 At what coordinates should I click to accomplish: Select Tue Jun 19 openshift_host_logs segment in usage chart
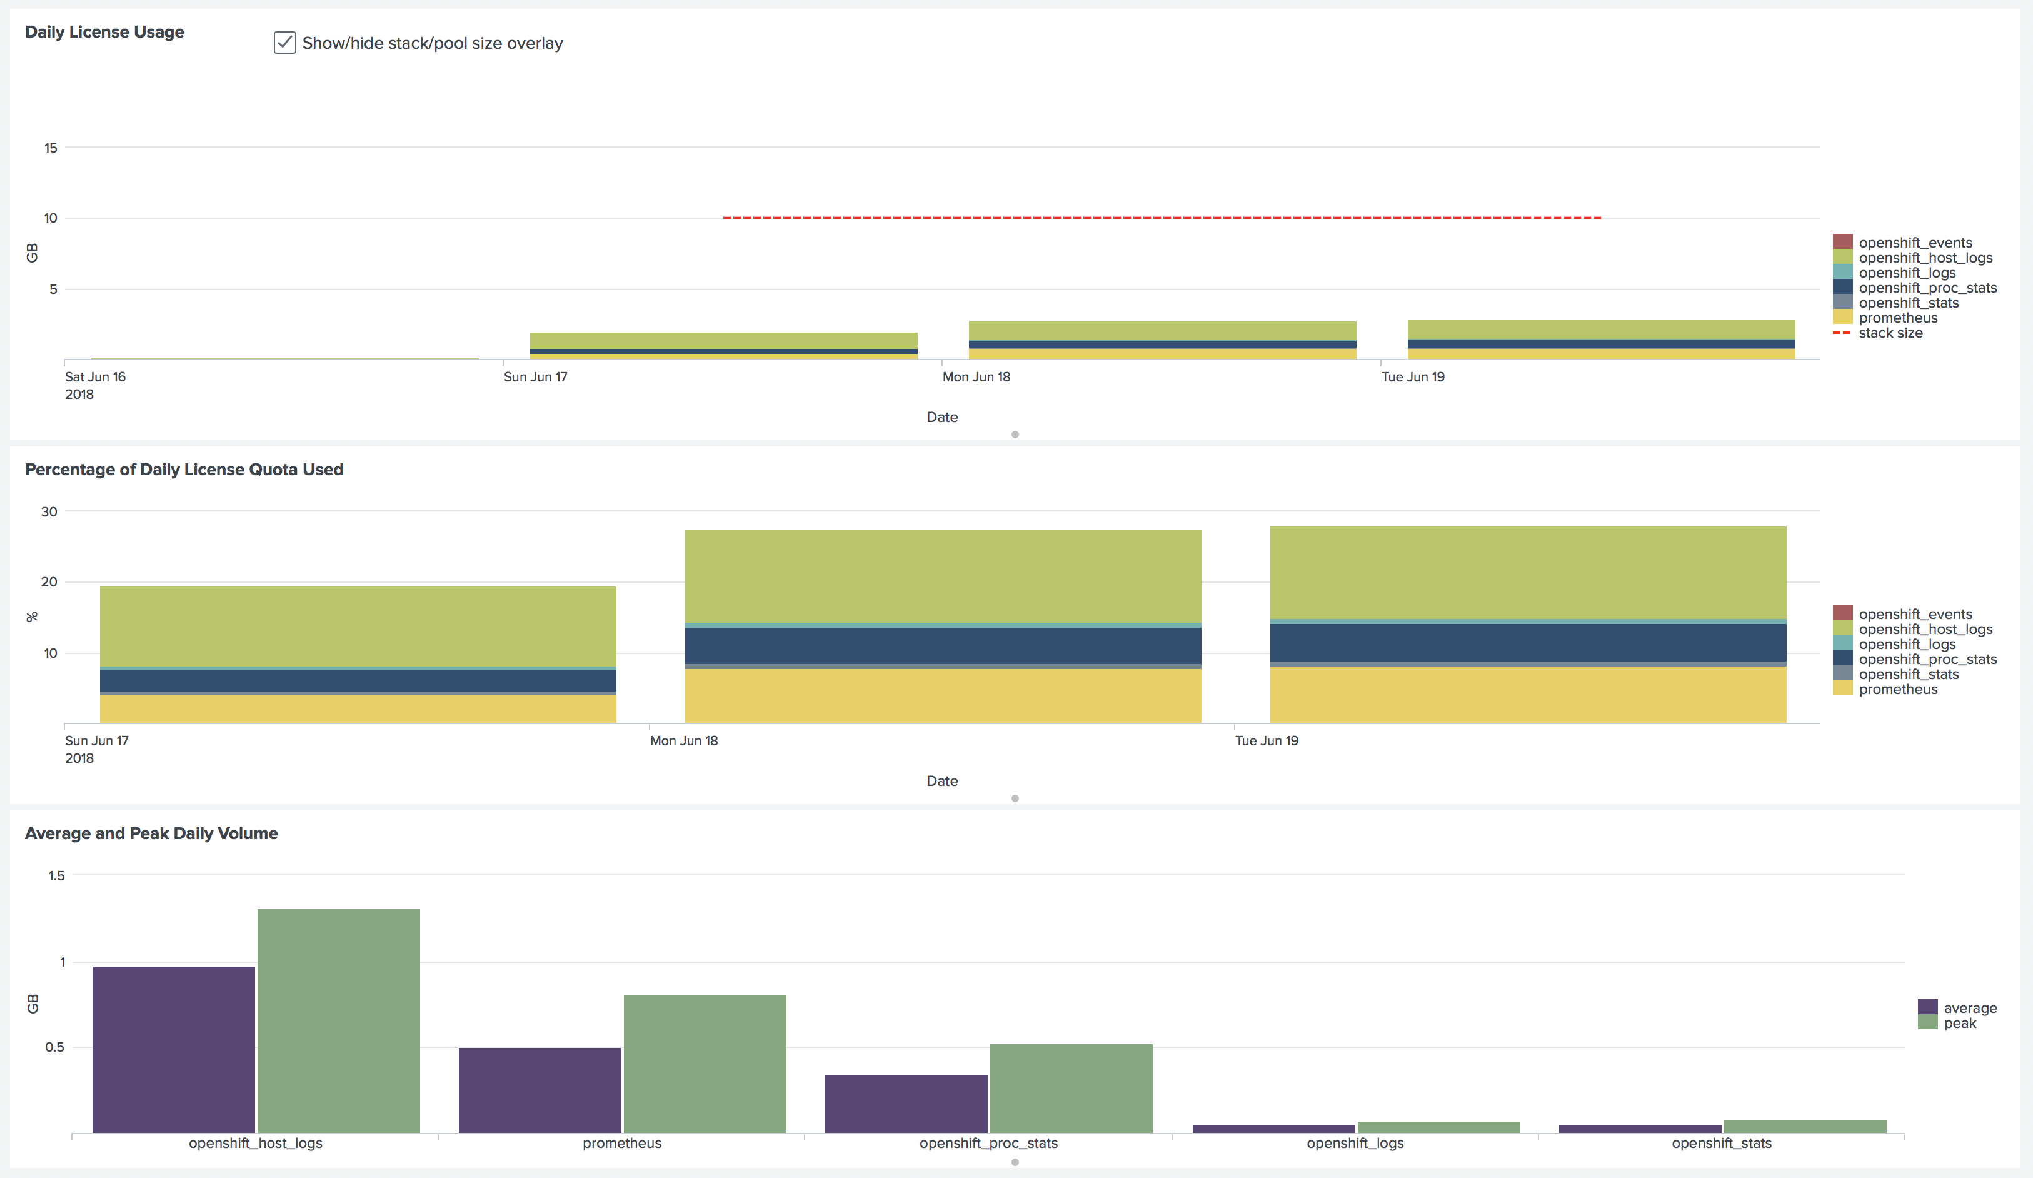click(1602, 329)
